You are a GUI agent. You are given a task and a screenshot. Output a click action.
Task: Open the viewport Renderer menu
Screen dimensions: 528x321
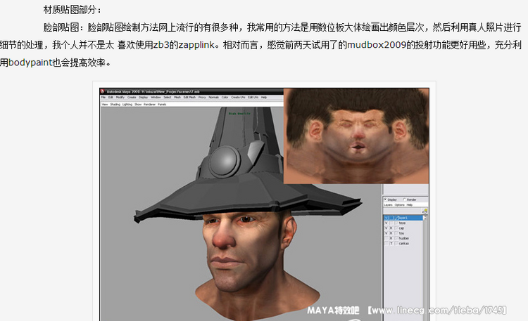[x=150, y=105]
